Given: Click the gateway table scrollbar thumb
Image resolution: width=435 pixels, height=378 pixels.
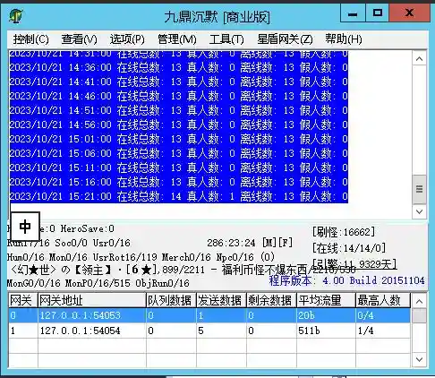Looking at the screenshot, I should 419,315.
